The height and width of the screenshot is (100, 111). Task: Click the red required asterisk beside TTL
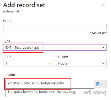pos(10,57)
